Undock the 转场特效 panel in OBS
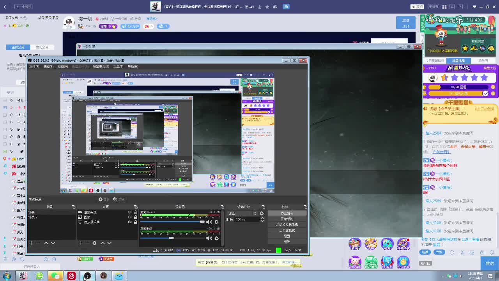This screenshot has height=281, width=499. (x=263, y=207)
